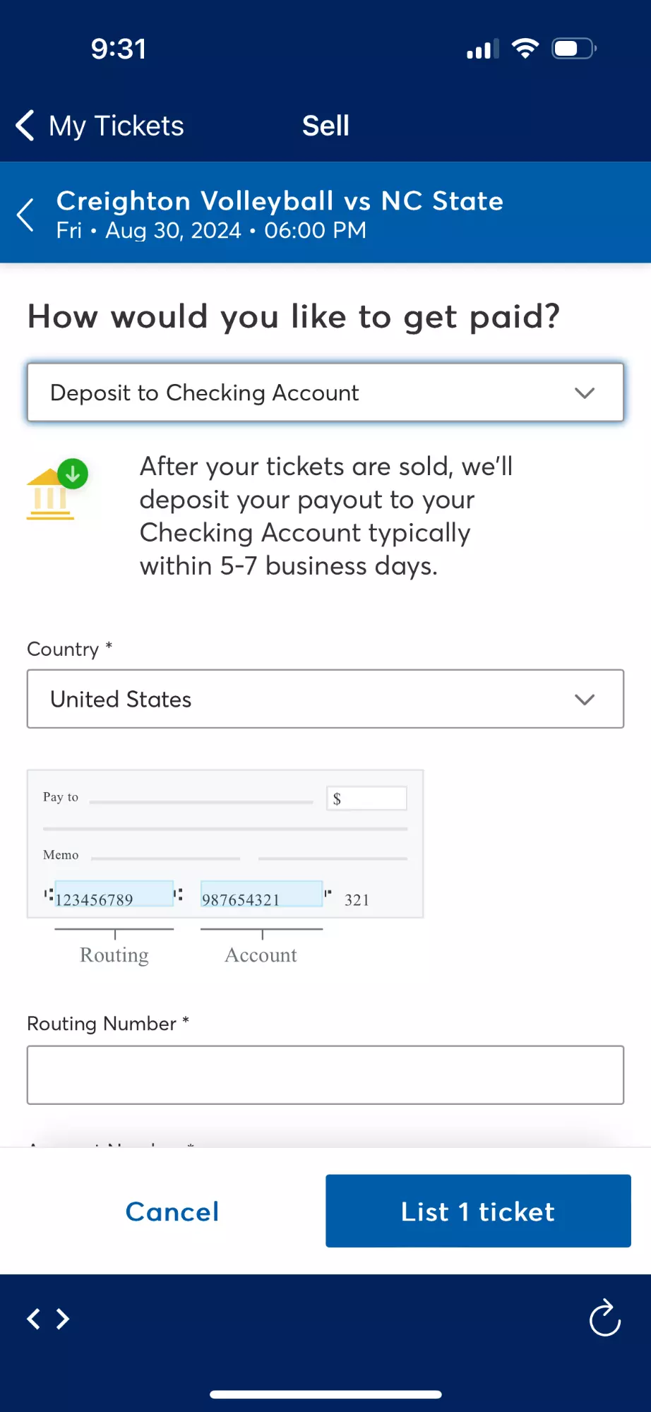Tap the back chevron beside My Tickets
This screenshot has height=1412, width=651.
(x=23, y=125)
